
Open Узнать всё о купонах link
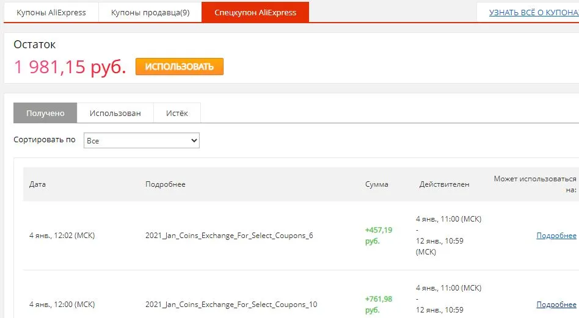(534, 12)
